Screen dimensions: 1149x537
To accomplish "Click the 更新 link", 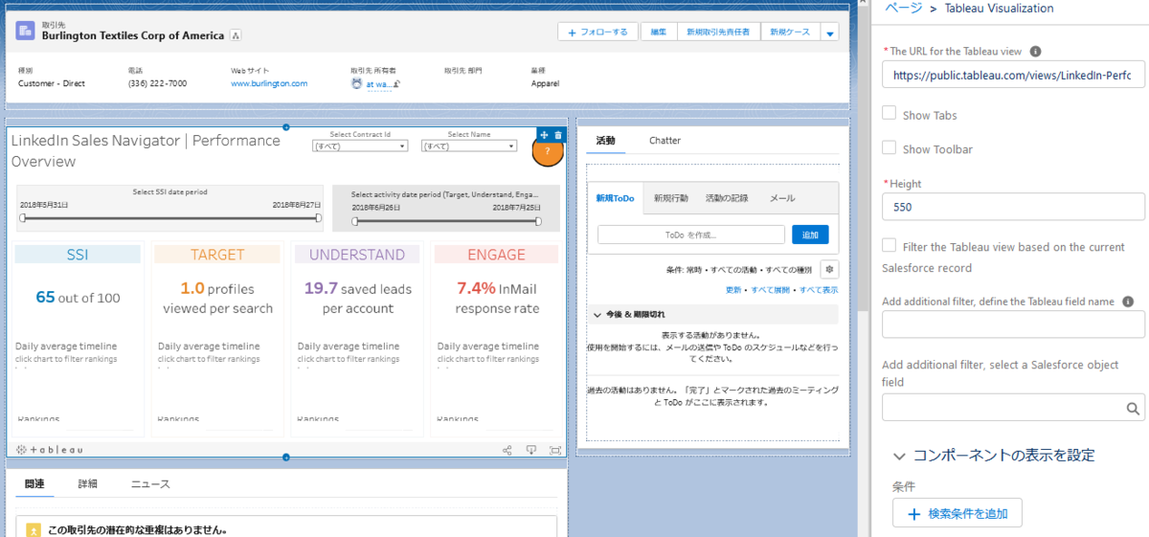I will [x=732, y=289].
